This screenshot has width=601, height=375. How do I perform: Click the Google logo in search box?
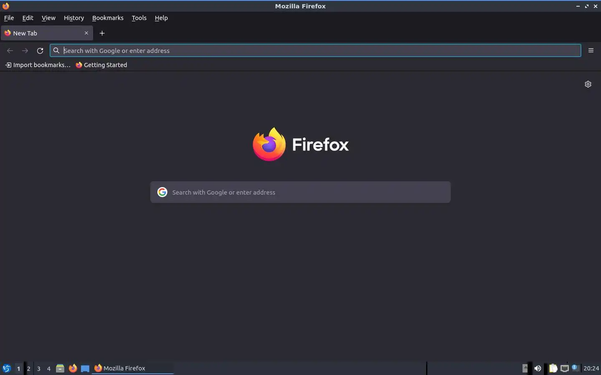coord(162,192)
